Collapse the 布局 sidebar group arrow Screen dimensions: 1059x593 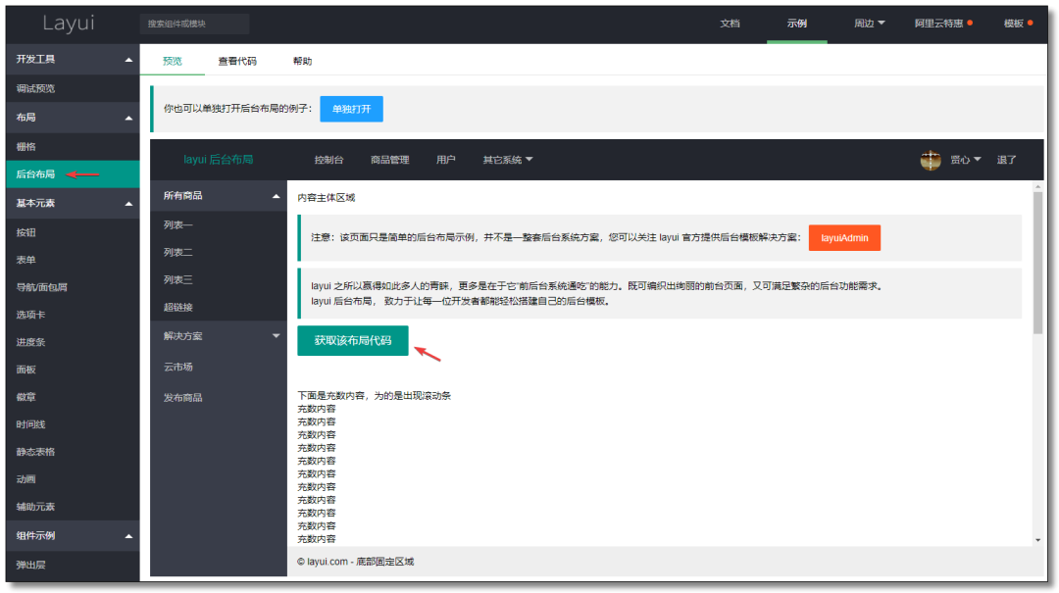(128, 119)
